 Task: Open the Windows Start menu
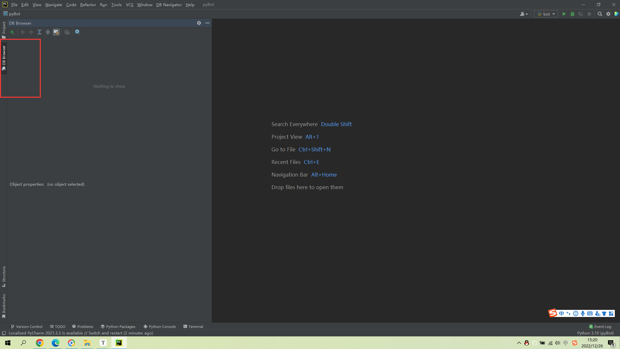pos(8,343)
